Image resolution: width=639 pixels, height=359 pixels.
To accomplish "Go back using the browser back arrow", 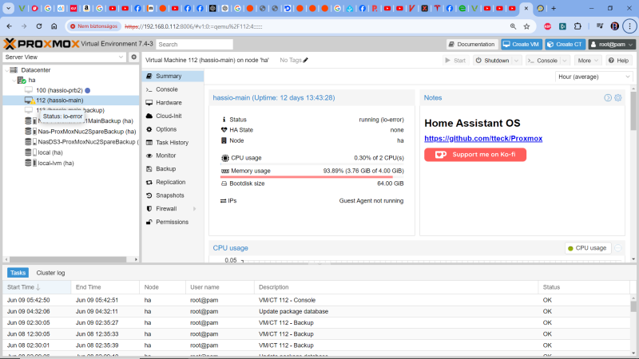I will point(10,26).
